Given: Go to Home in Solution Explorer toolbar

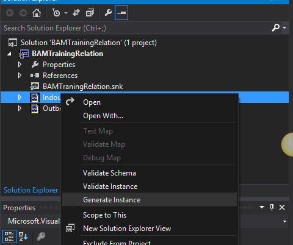Looking at the screenshot, I should (x=37, y=13).
